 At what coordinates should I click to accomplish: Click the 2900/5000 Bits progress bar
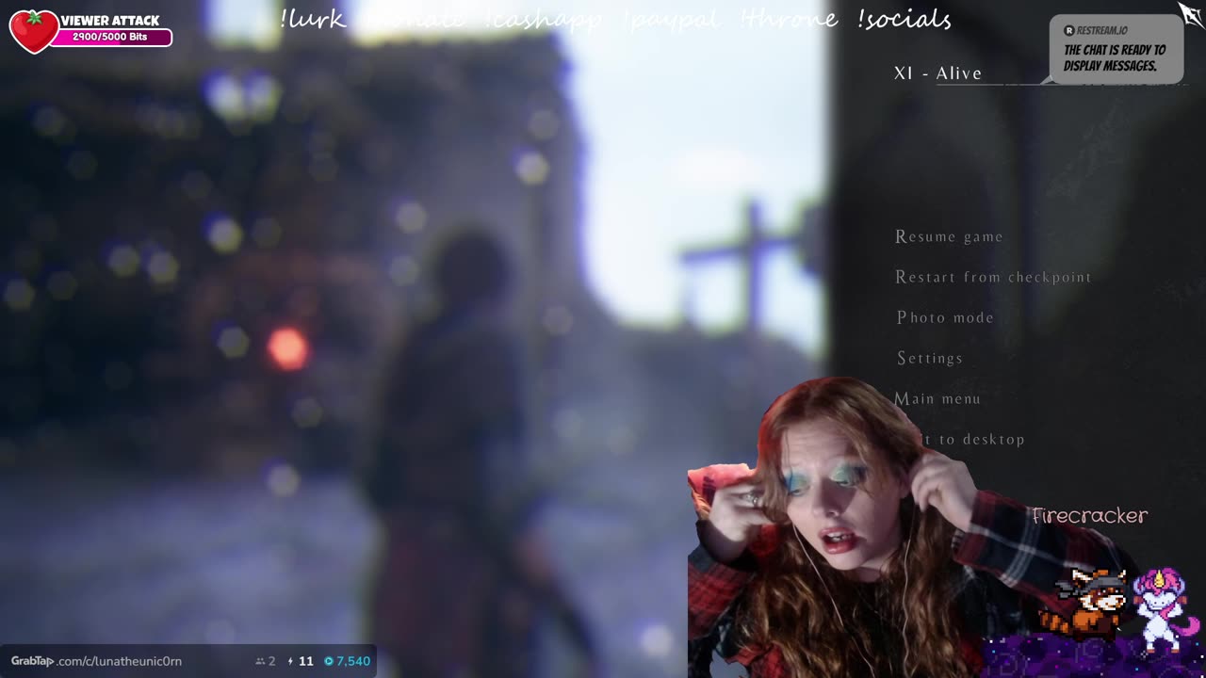[x=111, y=37]
